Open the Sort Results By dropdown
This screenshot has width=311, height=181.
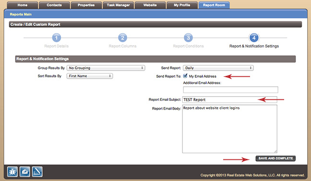[90, 76]
